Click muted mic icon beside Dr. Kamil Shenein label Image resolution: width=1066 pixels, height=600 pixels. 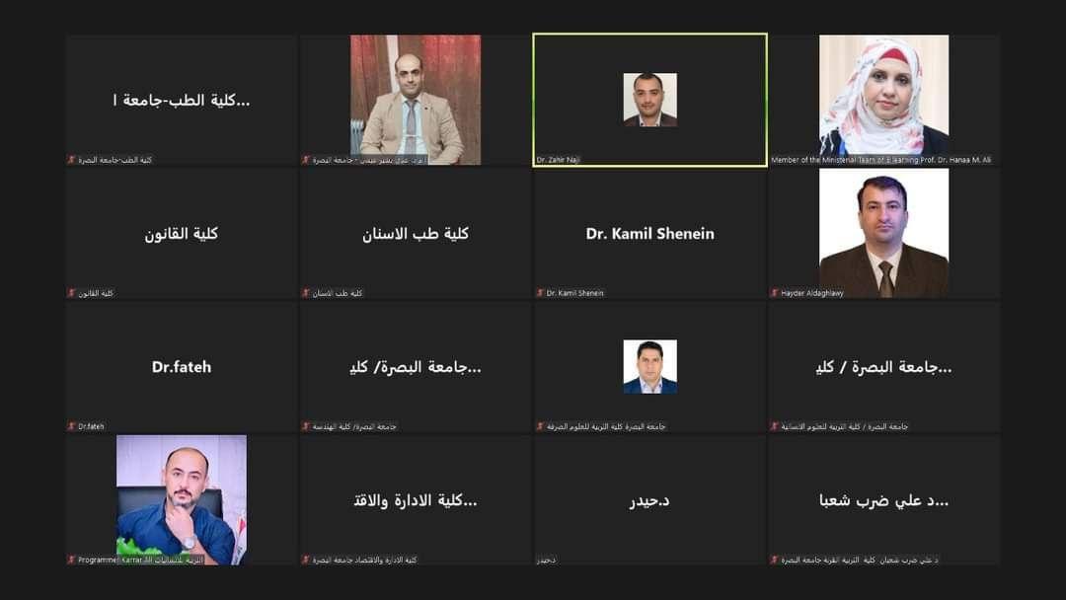[540, 293]
